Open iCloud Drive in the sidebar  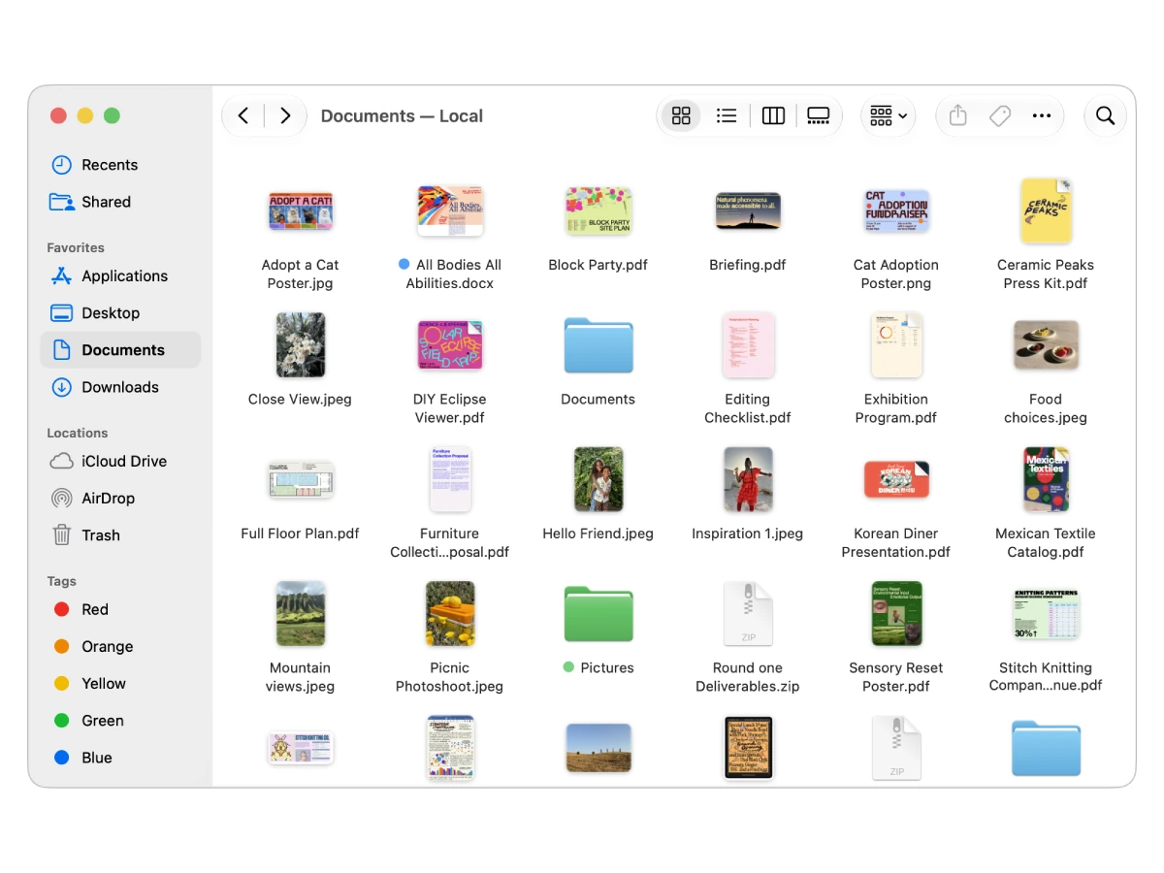(120, 462)
